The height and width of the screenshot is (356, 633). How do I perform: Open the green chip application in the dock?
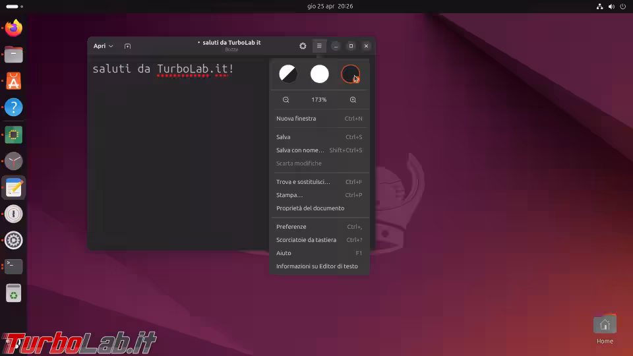tap(13, 134)
